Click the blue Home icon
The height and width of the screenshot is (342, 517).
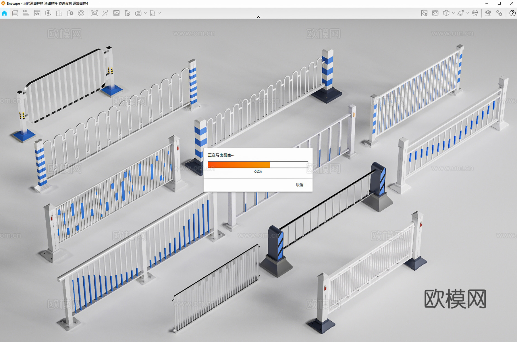[x=4, y=13]
